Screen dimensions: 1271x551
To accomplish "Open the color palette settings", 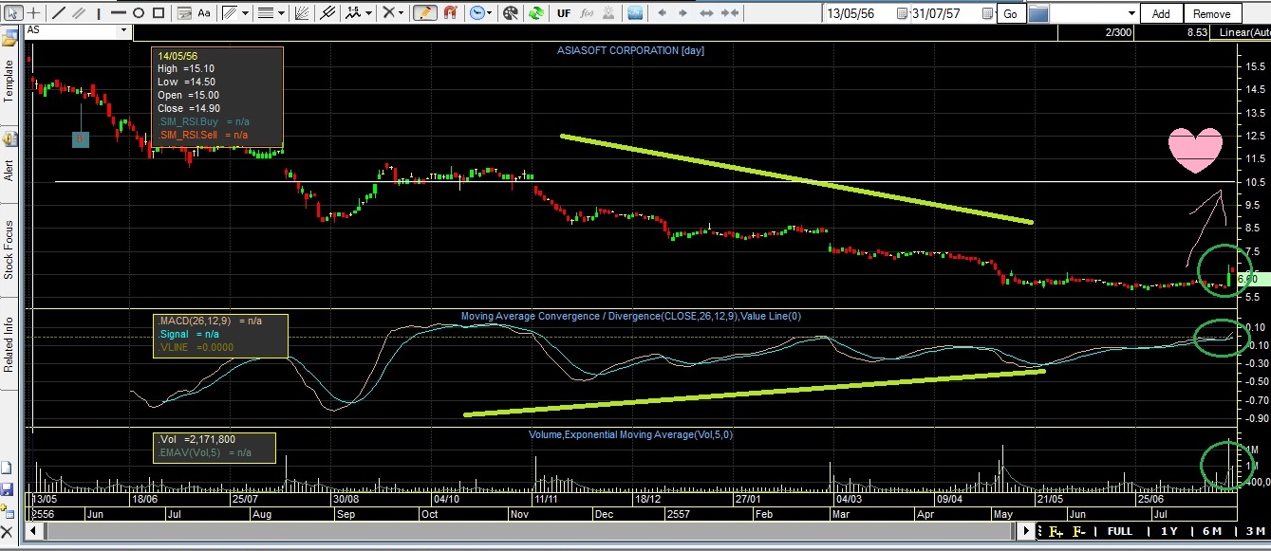I will tap(510, 13).
